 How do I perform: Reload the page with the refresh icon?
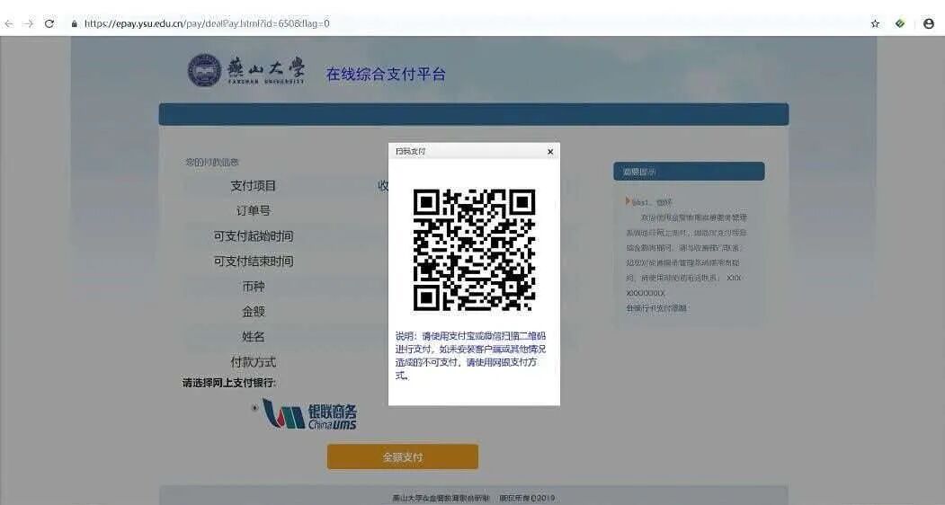pyautogui.click(x=49, y=23)
